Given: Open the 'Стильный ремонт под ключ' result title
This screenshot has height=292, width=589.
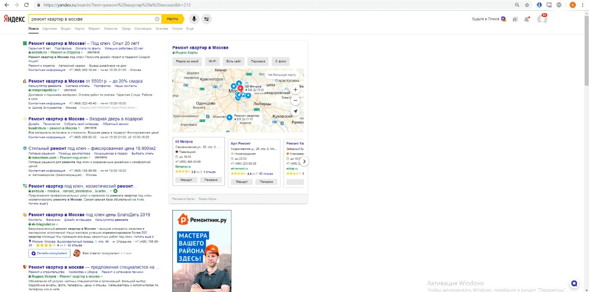Looking at the screenshot, I should [x=92, y=148].
